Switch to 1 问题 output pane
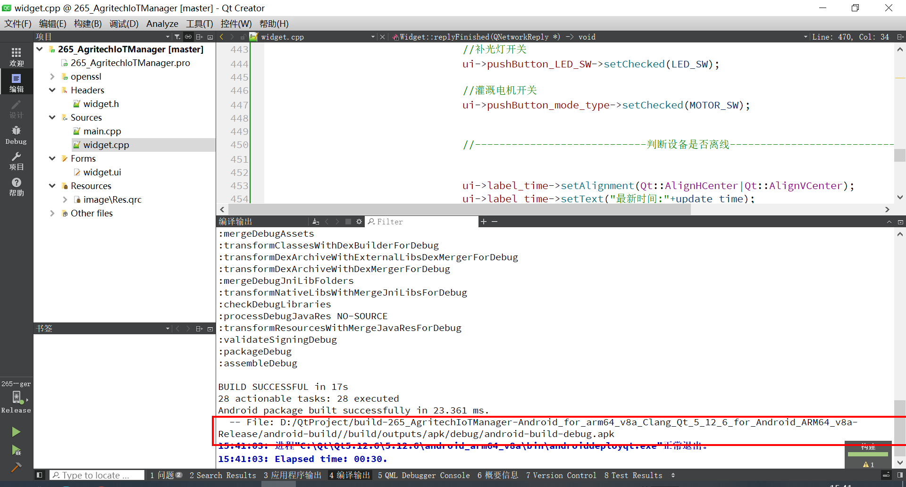Screen dimensions: 906x487 (166, 475)
